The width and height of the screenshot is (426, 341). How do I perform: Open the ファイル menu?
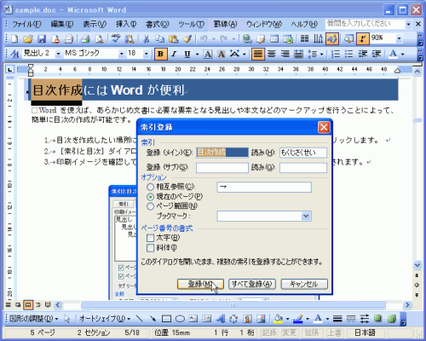(x=26, y=25)
